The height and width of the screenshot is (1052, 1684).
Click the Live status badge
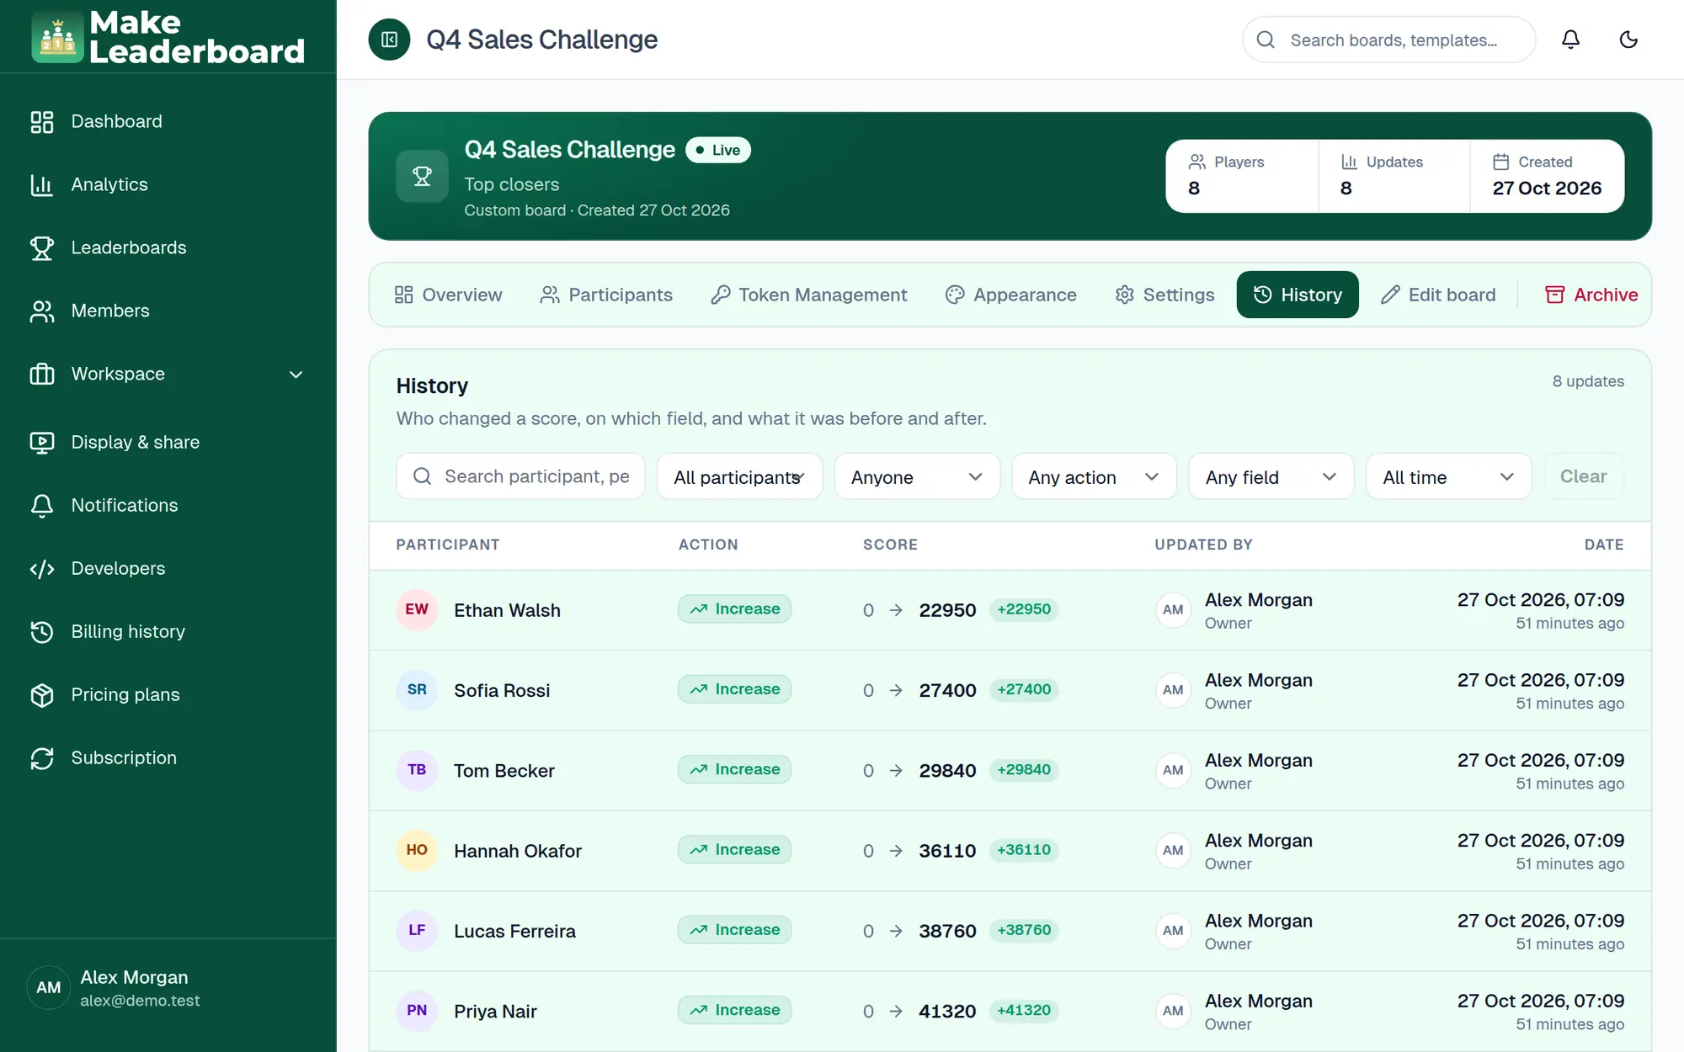point(718,150)
